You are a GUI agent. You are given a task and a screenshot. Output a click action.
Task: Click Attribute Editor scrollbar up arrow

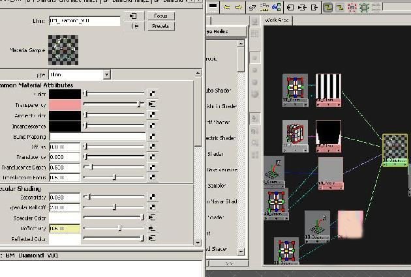[x=198, y=73]
